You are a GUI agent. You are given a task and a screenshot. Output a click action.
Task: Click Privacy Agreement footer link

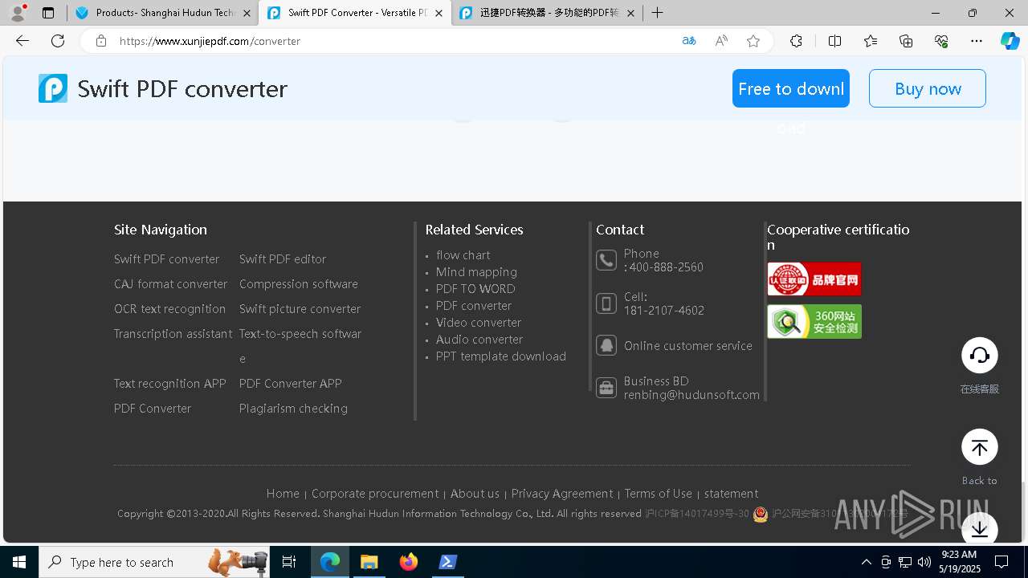tap(562, 494)
